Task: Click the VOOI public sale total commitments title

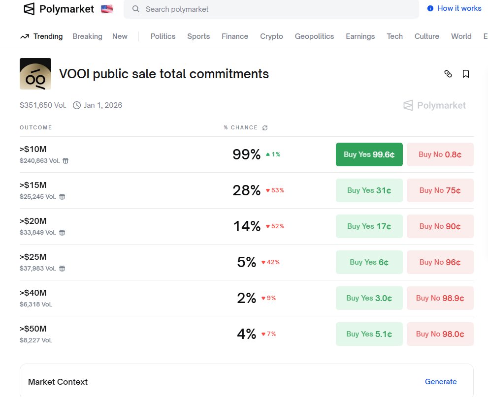Action: (x=164, y=74)
